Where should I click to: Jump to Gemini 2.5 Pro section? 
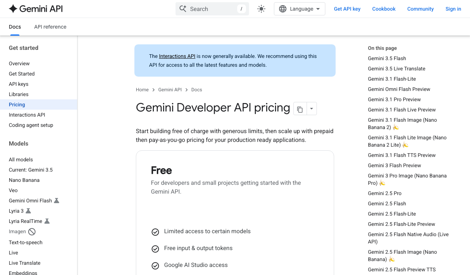(385, 193)
